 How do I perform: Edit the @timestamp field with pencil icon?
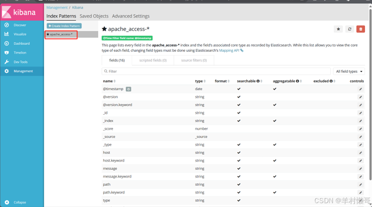point(360,89)
